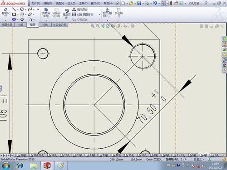This screenshot has height=170, width=227.
Task: Expand the Rectangle tool dropdown arrow
Action: click(x=18, y=15)
